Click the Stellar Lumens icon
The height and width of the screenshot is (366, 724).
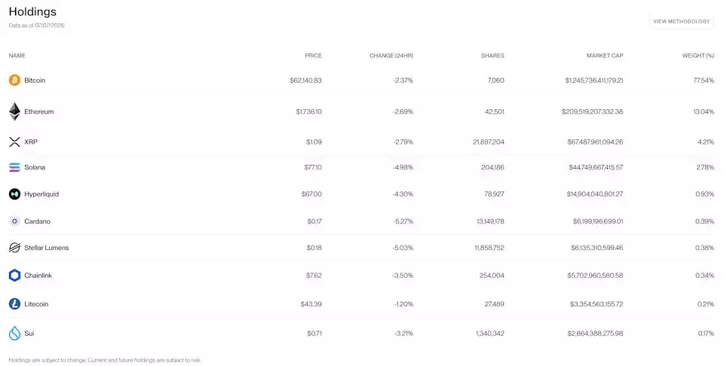(x=15, y=248)
